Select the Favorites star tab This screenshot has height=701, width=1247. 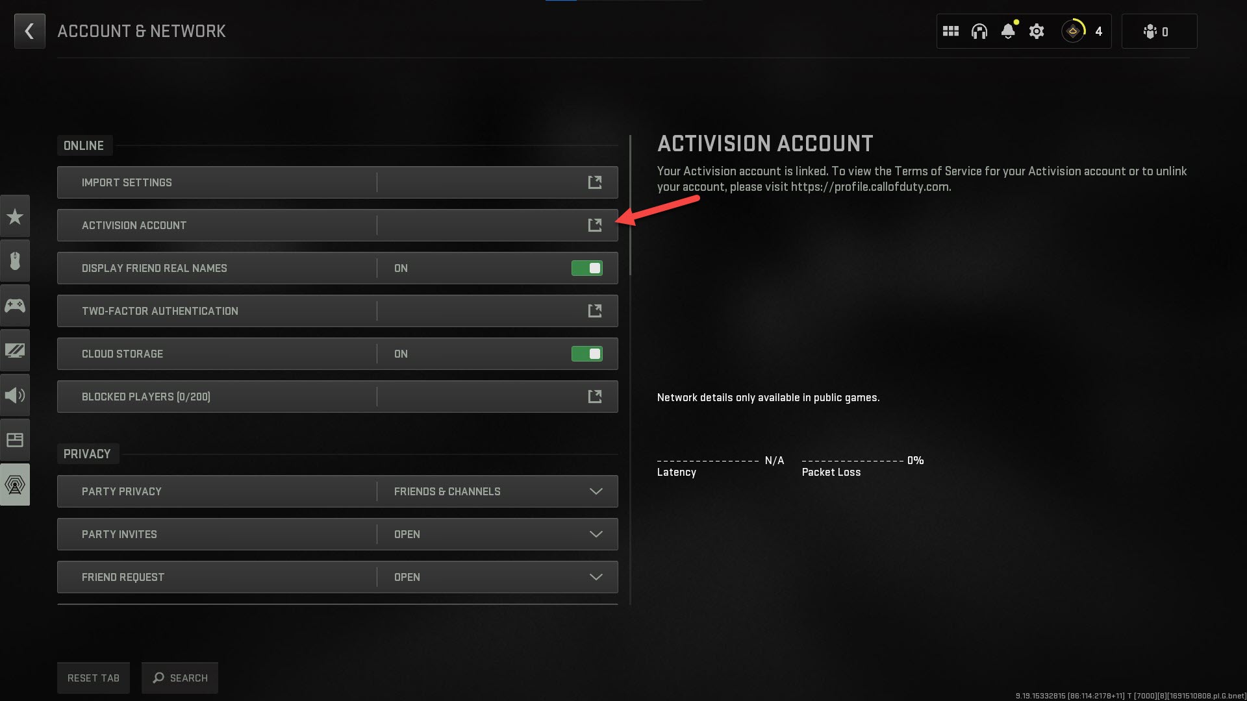click(x=15, y=216)
